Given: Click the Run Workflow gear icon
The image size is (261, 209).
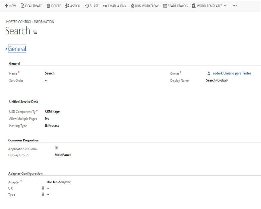Looking at the screenshot, I should coord(133,6).
